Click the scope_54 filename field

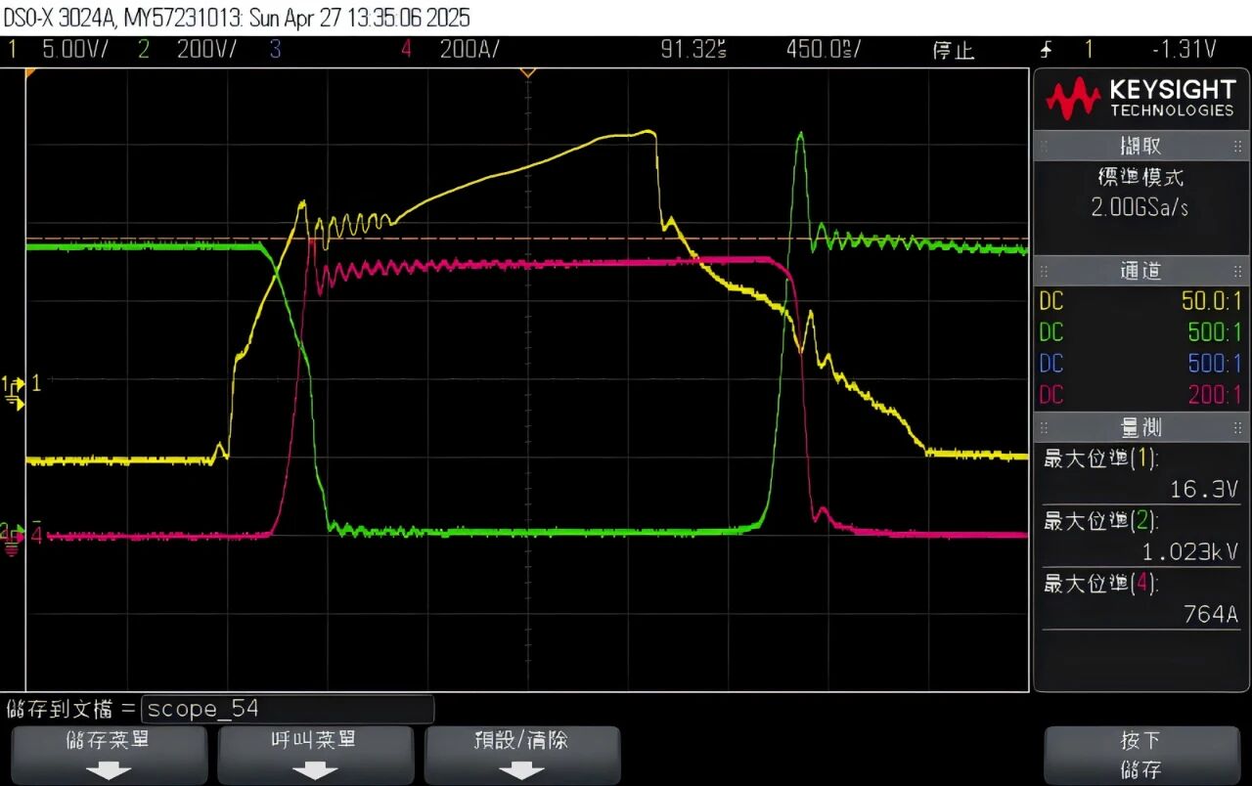(x=288, y=709)
